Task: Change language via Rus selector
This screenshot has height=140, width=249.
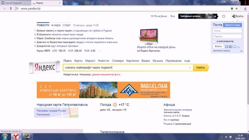Action: point(173,16)
